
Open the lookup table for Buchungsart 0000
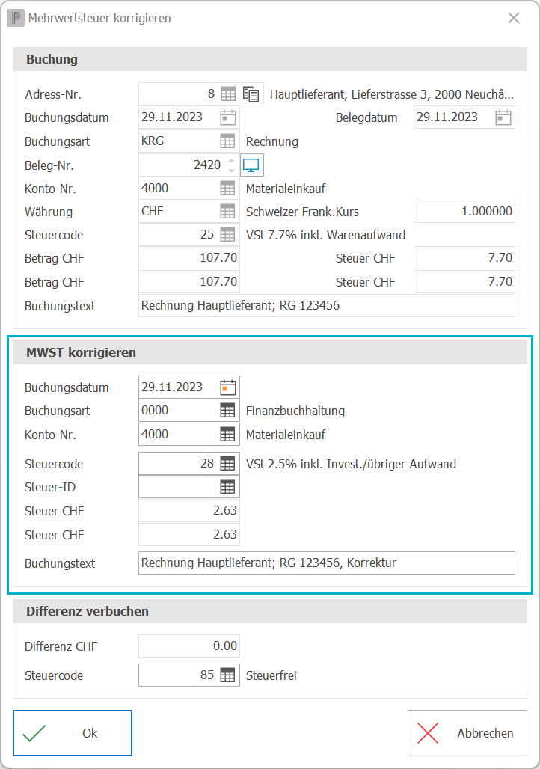pos(227,411)
